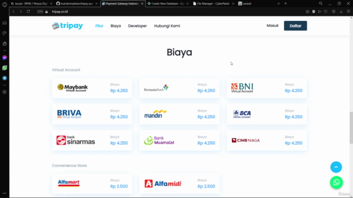Switch to the Laravel tab

[x=259, y=4]
